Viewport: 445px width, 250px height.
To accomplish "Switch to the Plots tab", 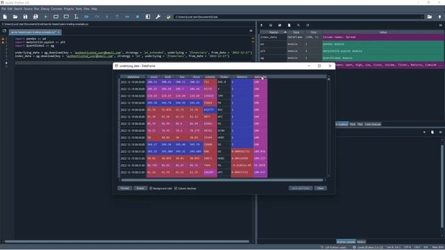I will pyautogui.click(x=353, y=124).
